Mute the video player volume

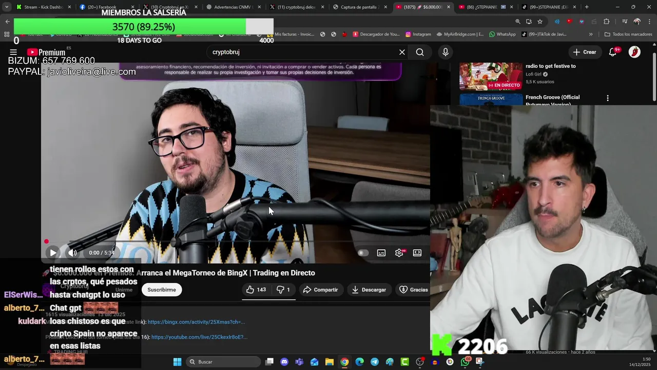coord(72,253)
